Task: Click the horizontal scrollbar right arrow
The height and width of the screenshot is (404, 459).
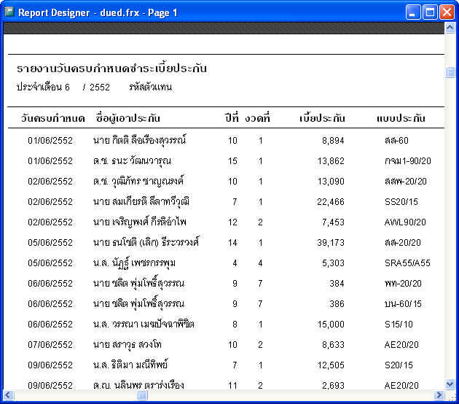Action: pyautogui.click(x=439, y=395)
